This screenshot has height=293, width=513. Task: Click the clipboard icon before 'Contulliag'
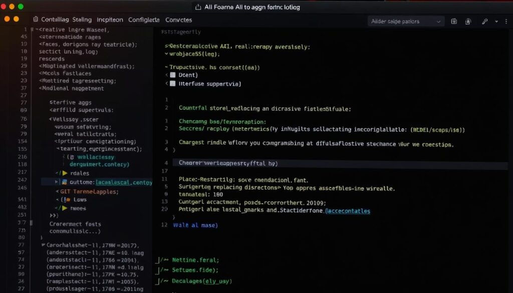tap(36, 20)
